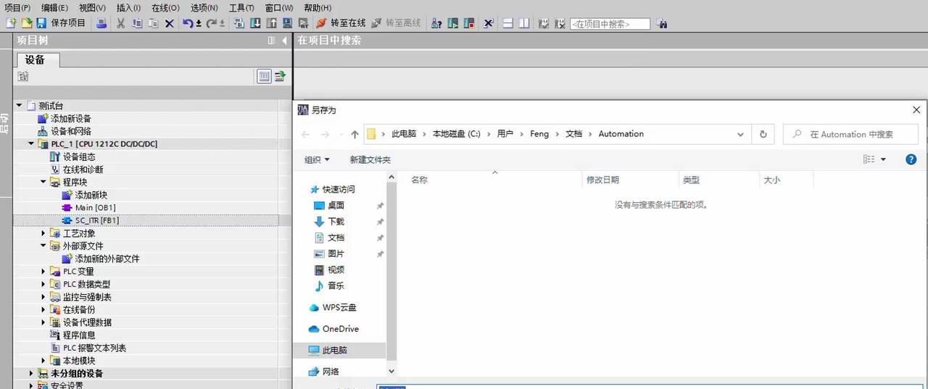The height and width of the screenshot is (389, 928).
Task: Click the Paste icon in toolbar
Action: pyautogui.click(x=153, y=23)
